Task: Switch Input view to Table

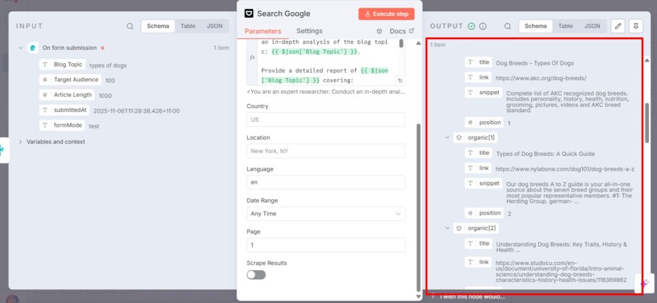Action: point(188,26)
